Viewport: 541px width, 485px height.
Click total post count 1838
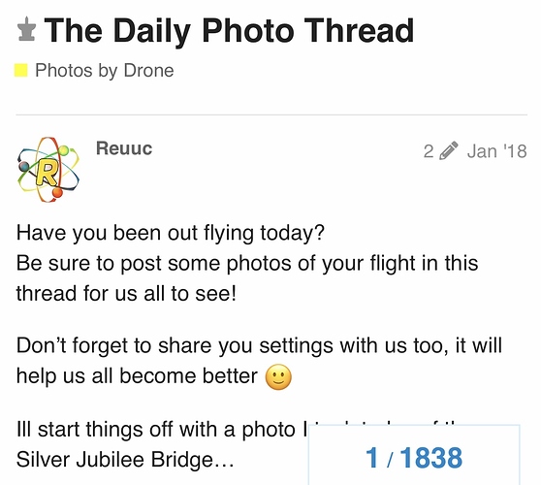click(x=430, y=458)
